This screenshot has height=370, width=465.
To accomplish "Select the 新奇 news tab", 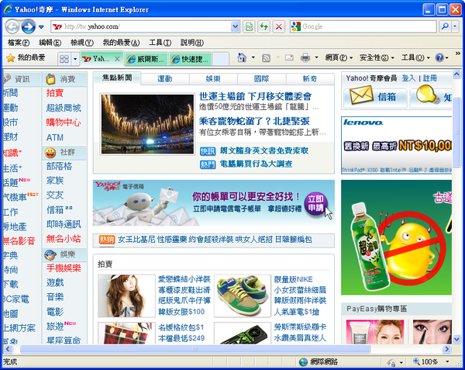I will coord(310,79).
